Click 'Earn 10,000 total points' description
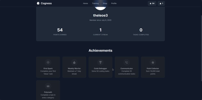Image resolution: width=202 pixels, height=100 pixels. tap(153, 72)
